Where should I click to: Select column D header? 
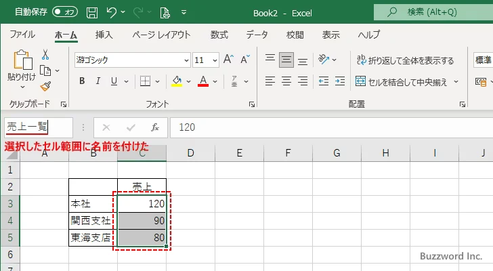tap(190, 153)
